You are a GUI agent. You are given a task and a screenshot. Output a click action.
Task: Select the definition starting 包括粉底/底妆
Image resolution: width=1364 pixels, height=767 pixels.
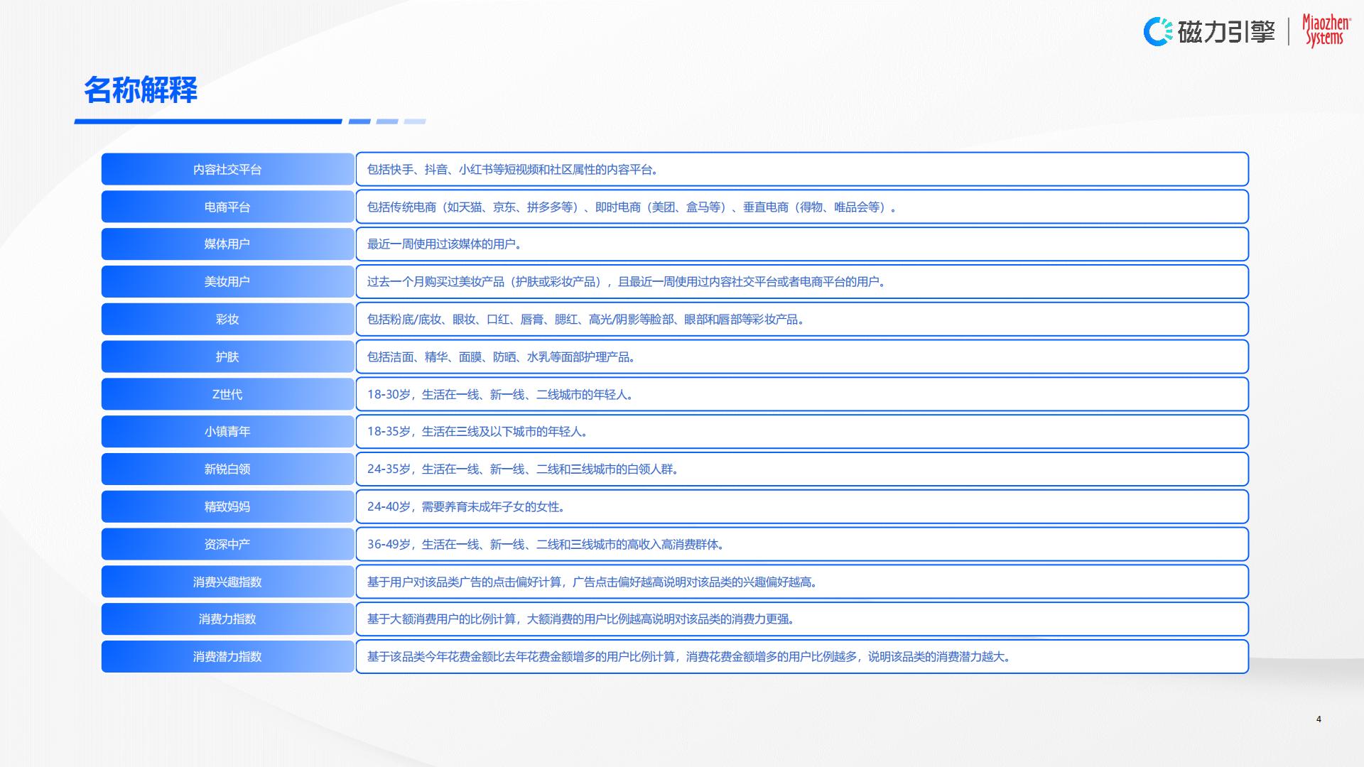click(587, 320)
